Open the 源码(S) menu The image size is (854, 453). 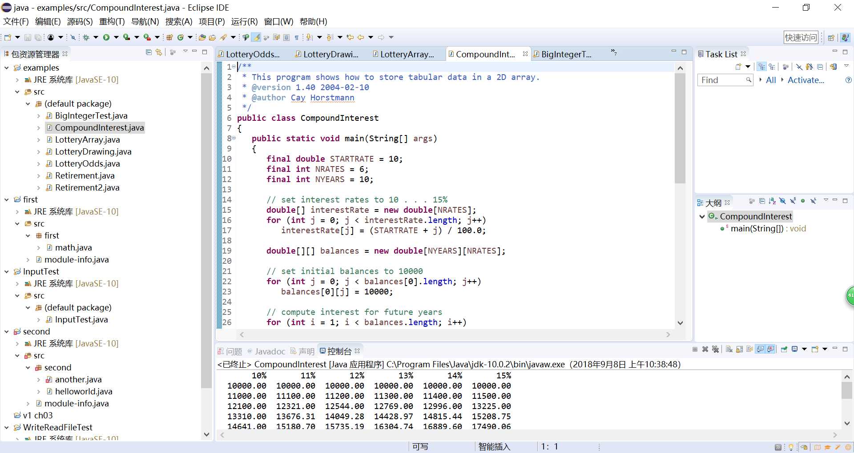click(80, 22)
